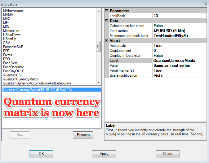
Task: Select QuantumDynamicAccumulationAndDistribution indicator
Action: point(37,83)
